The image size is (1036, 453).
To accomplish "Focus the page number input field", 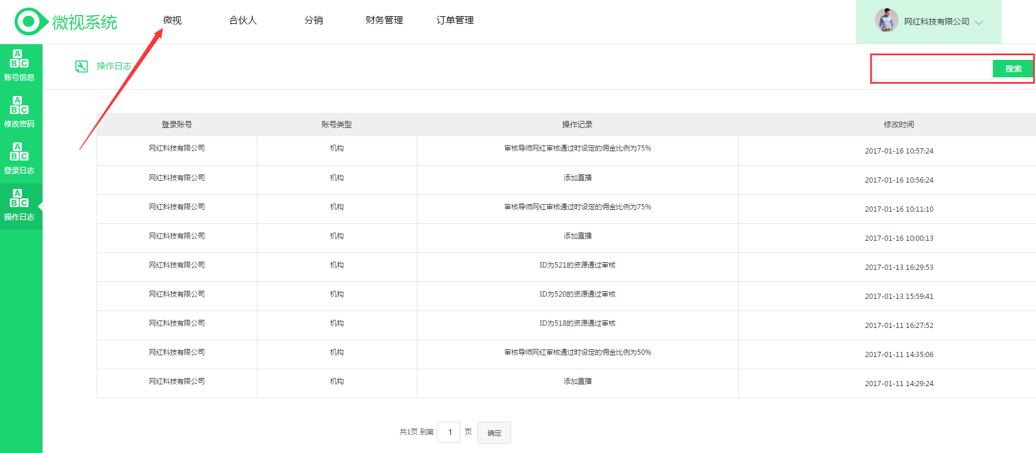I will (x=449, y=432).
